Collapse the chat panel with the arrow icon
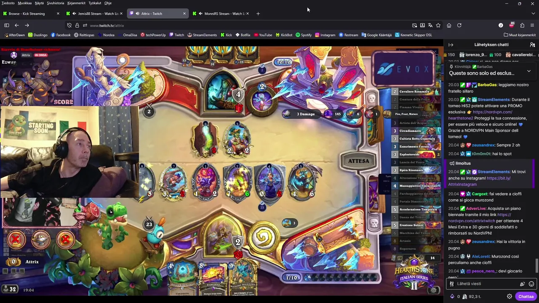The width and height of the screenshot is (539, 303). point(451,45)
